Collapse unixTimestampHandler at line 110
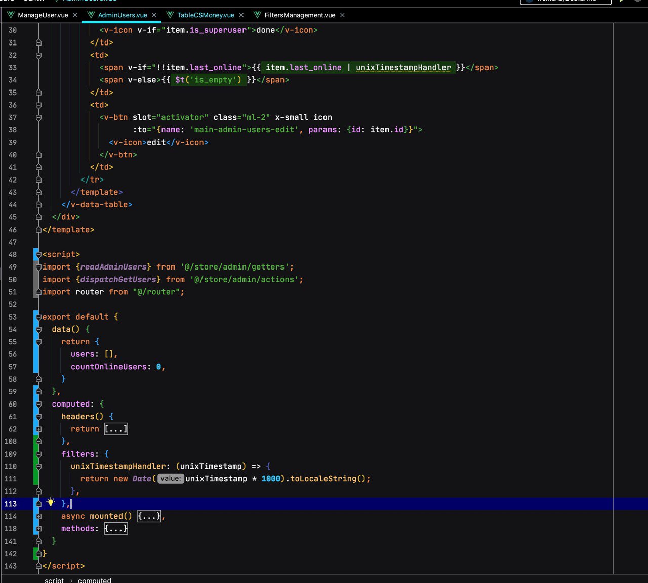 (38, 467)
